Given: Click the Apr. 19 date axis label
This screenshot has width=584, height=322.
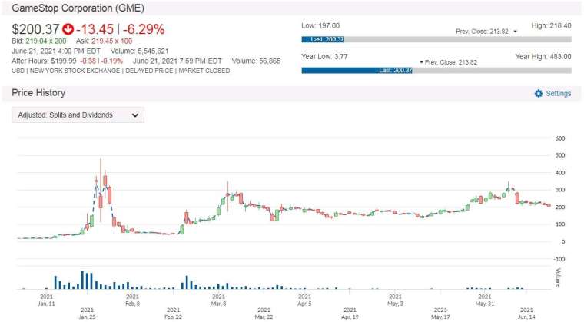Looking at the screenshot, I should (350, 314).
